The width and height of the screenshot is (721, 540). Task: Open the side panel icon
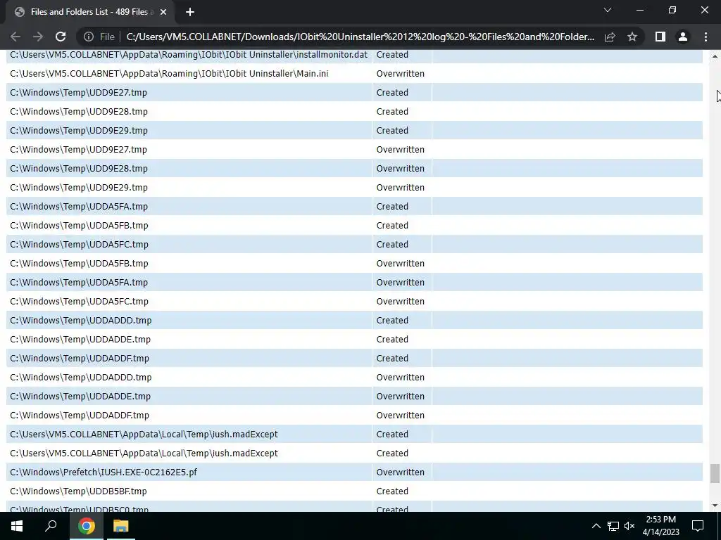(660, 37)
